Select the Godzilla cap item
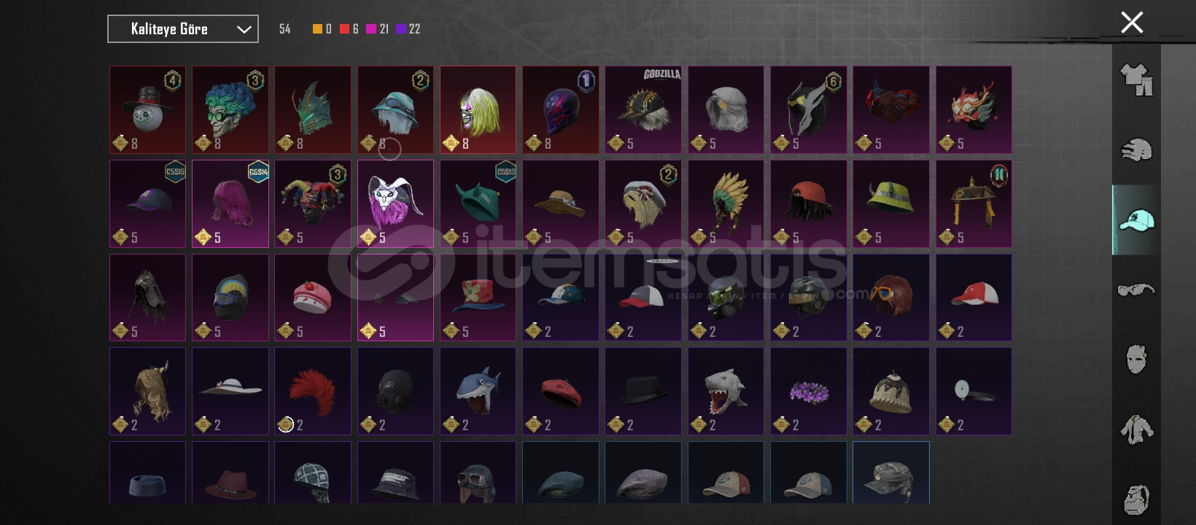Image resolution: width=1196 pixels, height=525 pixels. coord(643,110)
